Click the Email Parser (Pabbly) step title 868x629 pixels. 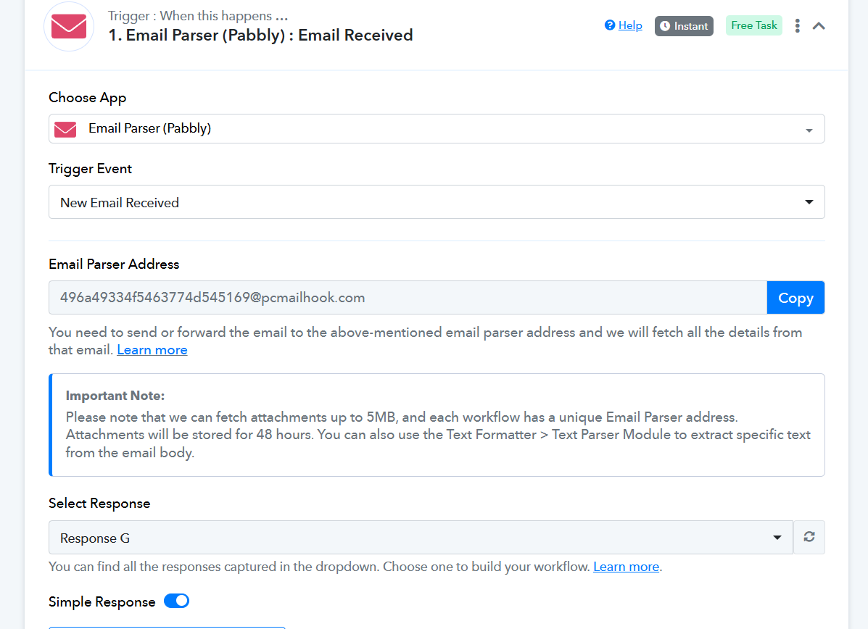[x=261, y=36]
